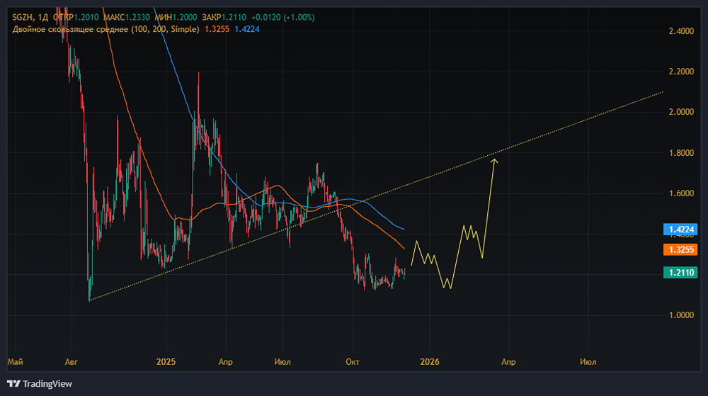Image resolution: width=708 pixels, height=396 pixels.
Task: Click the blue 1.4224 value in indicator legend
Action: coord(247,29)
